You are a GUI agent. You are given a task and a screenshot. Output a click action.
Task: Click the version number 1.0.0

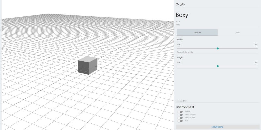178,22
